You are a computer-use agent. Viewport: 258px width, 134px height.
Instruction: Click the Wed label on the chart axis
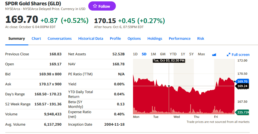[x=177, y=117]
